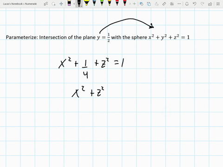Click the left chevron beside pens

coord(74,4)
